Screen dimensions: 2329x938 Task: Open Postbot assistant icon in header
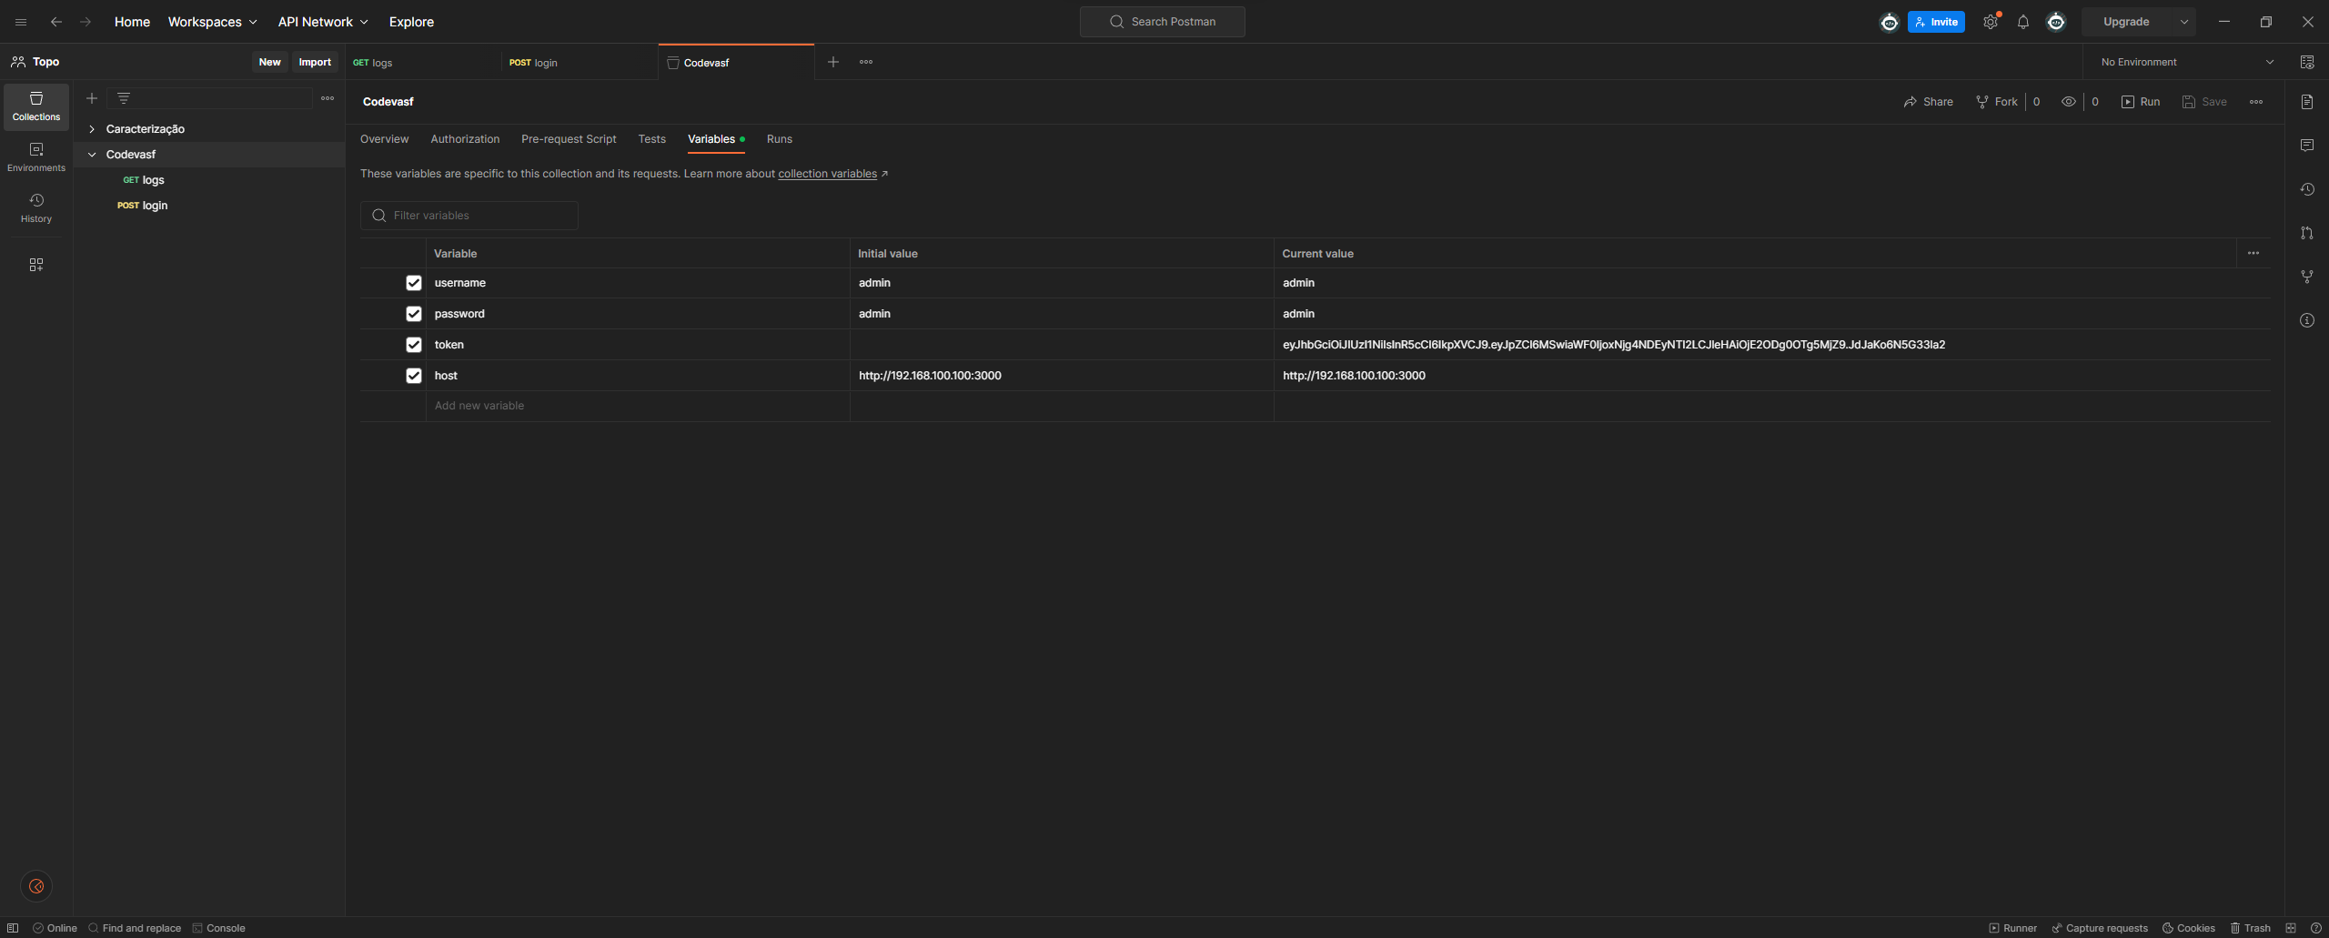1890,22
